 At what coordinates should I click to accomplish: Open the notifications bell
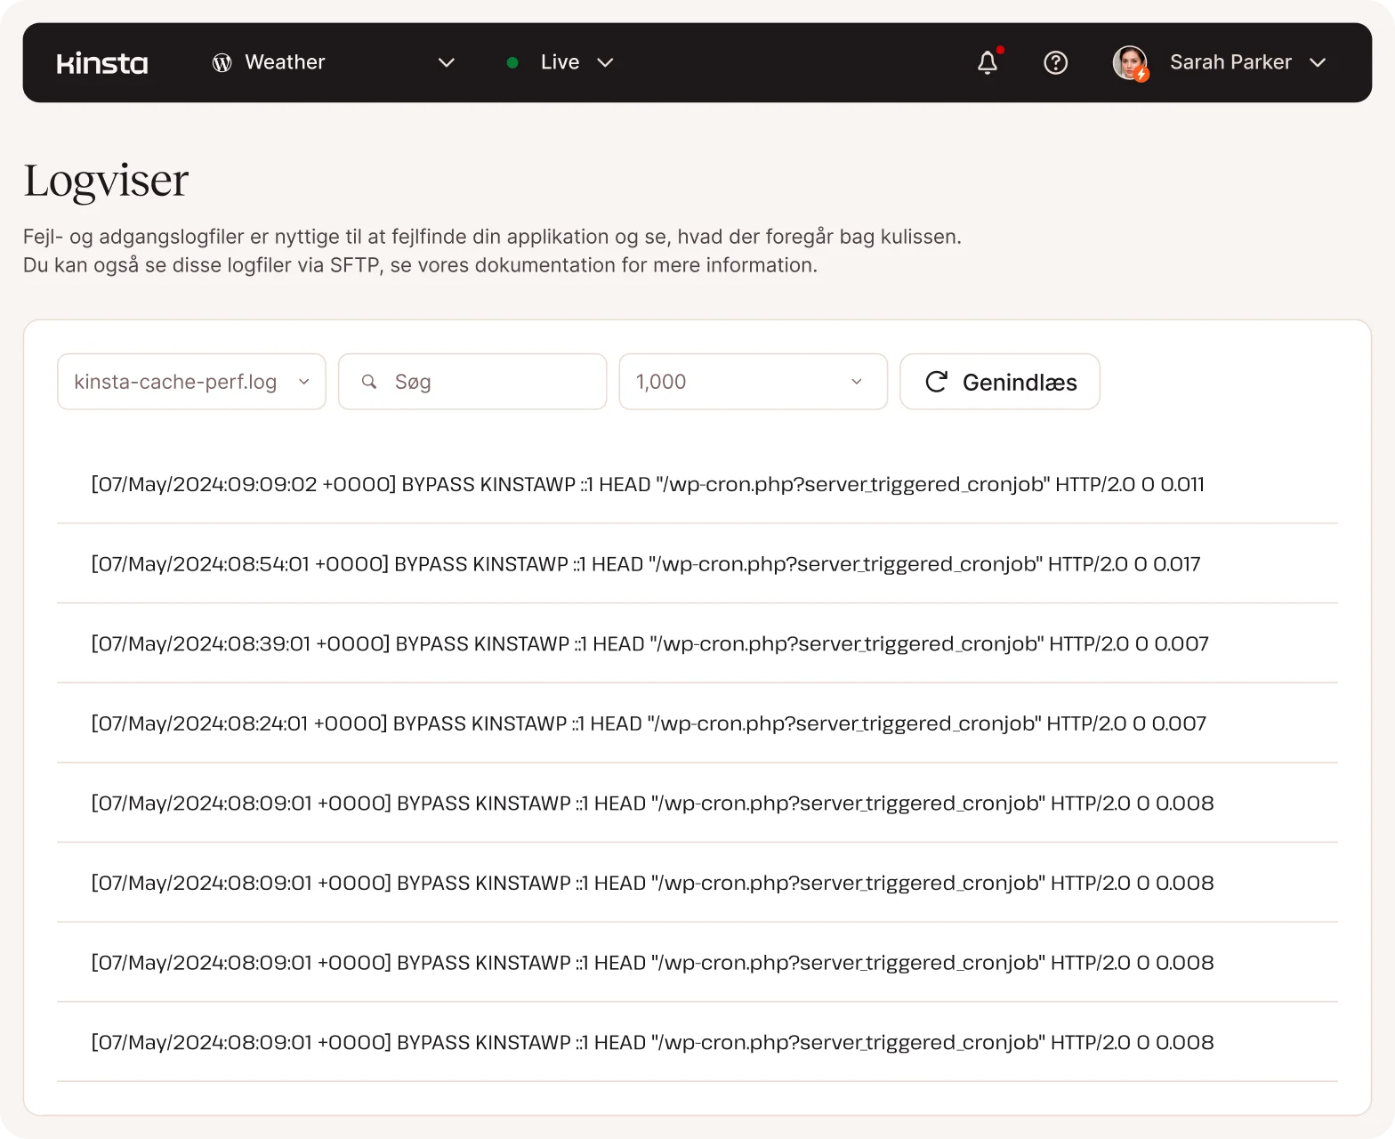pos(988,62)
